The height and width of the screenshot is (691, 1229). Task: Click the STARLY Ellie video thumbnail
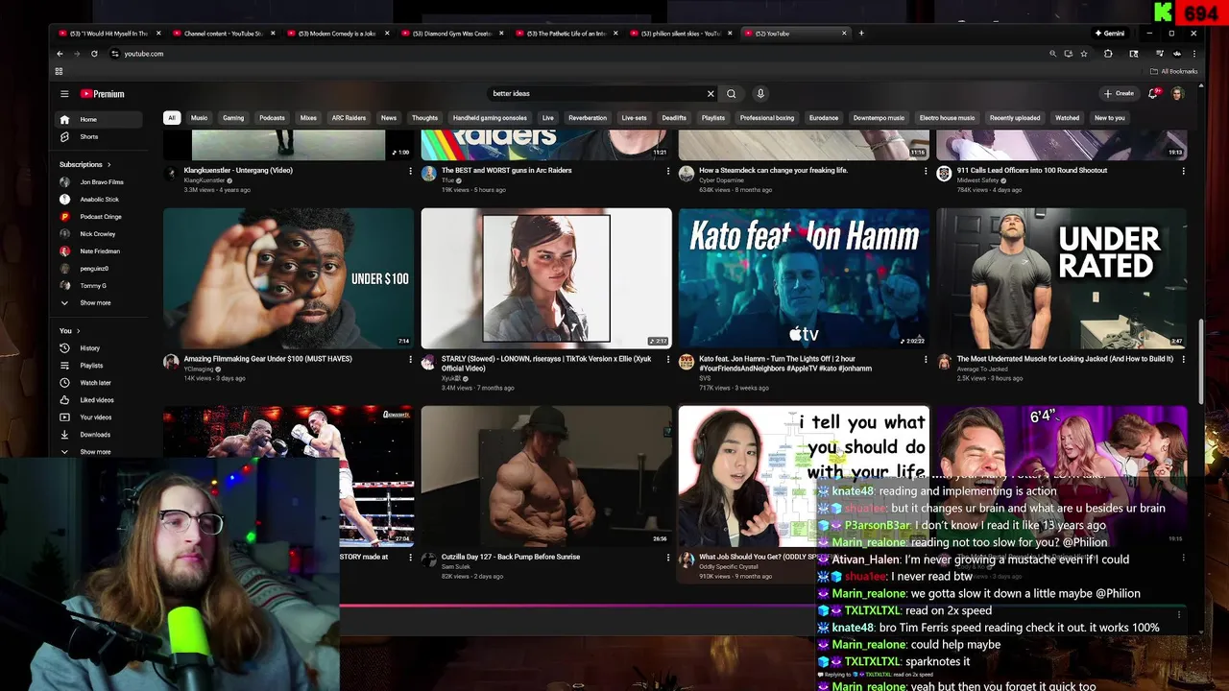pyautogui.click(x=546, y=277)
